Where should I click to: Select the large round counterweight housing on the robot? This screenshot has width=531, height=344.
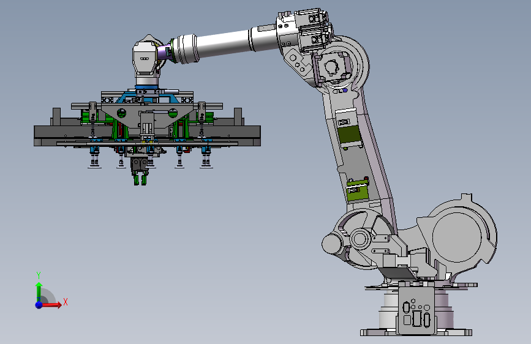[x=457, y=236]
